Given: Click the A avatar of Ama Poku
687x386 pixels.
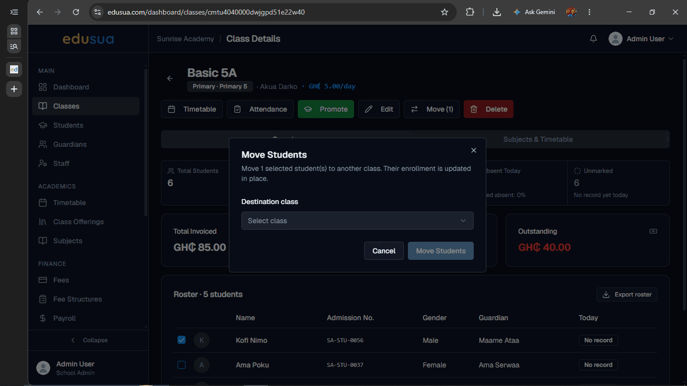Looking at the screenshot, I should pyautogui.click(x=202, y=365).
